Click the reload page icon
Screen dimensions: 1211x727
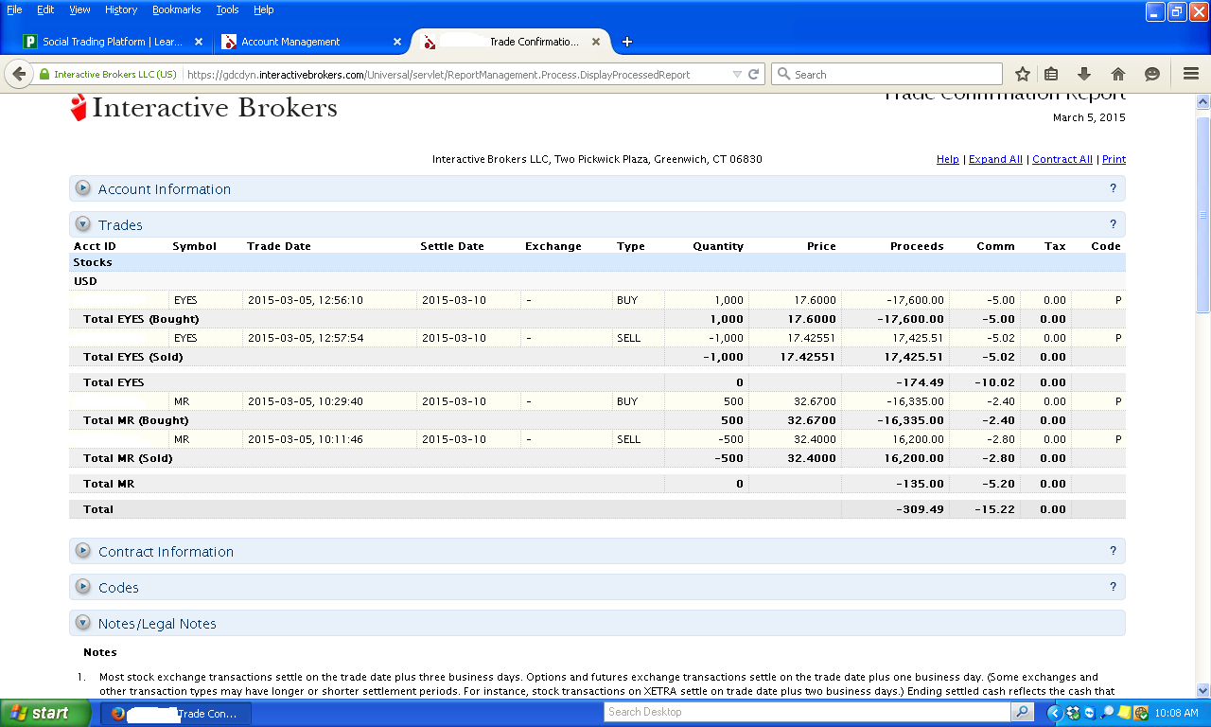pyautogui.click(x=754, y=74)
